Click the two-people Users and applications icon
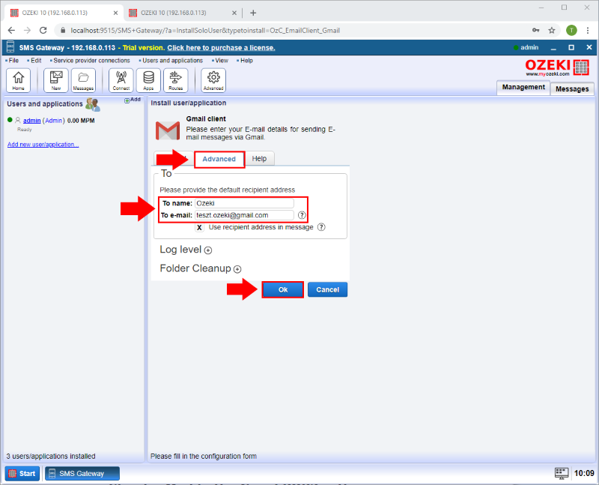The width and height of the screenshot is (599, 485). coord(92,104)
